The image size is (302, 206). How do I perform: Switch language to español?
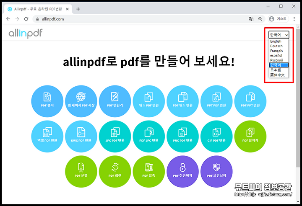click(279, 56)
